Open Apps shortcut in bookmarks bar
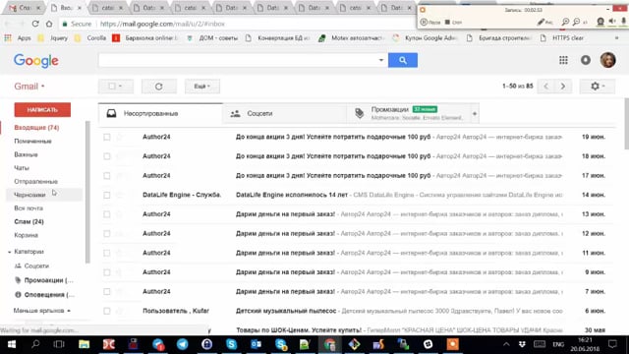The height and width of the screenshot is (354, 629). (x=18, y=38)
